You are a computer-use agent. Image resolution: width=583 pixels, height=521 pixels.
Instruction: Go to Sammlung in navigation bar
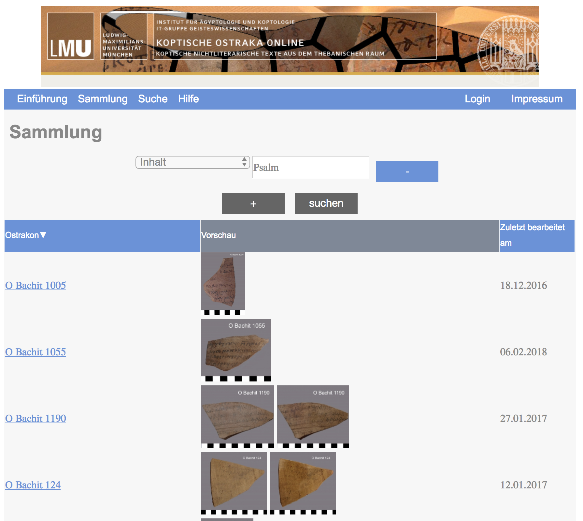[x=103, y=99]
